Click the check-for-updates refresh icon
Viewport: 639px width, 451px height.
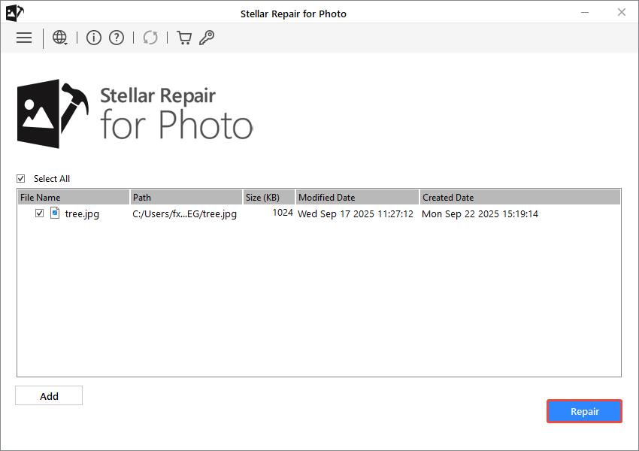pos(150,38)
